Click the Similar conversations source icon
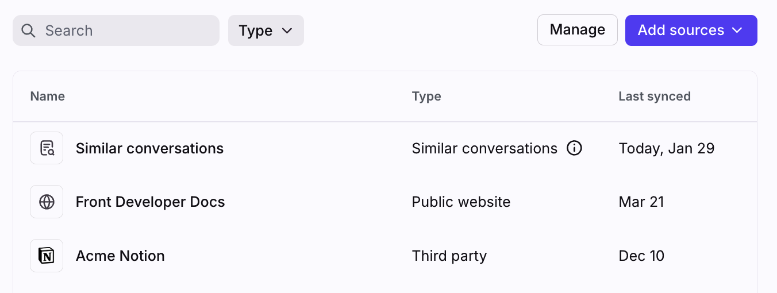This screenshot has height=293, width=777. pos(47,148)
